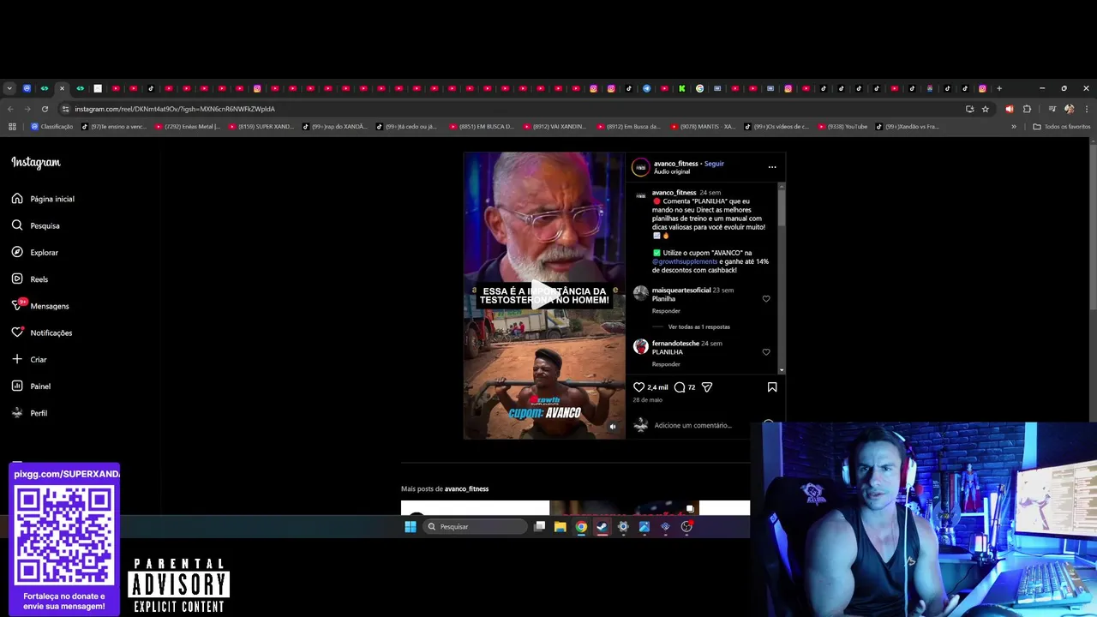Open comments via the speech bubble icon
The height and width of the screenshot is (617, 1097).
pyautogui.click(x=680, y=387)
